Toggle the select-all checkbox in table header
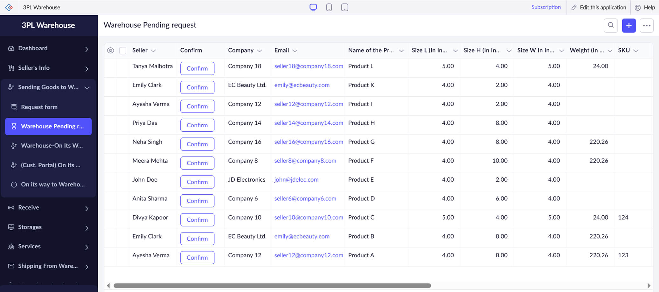This screenshot has width=659, height=292. (x=122, y=51)
